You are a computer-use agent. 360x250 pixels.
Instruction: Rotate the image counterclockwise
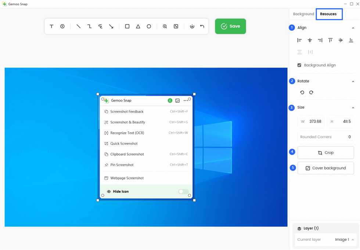[x=302, y=93]
